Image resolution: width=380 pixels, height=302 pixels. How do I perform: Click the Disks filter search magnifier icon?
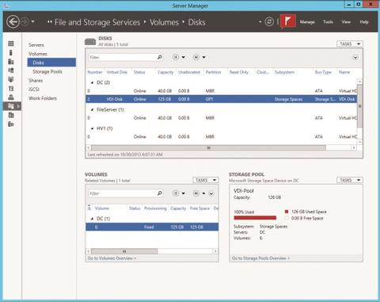[x=159, y=57]
